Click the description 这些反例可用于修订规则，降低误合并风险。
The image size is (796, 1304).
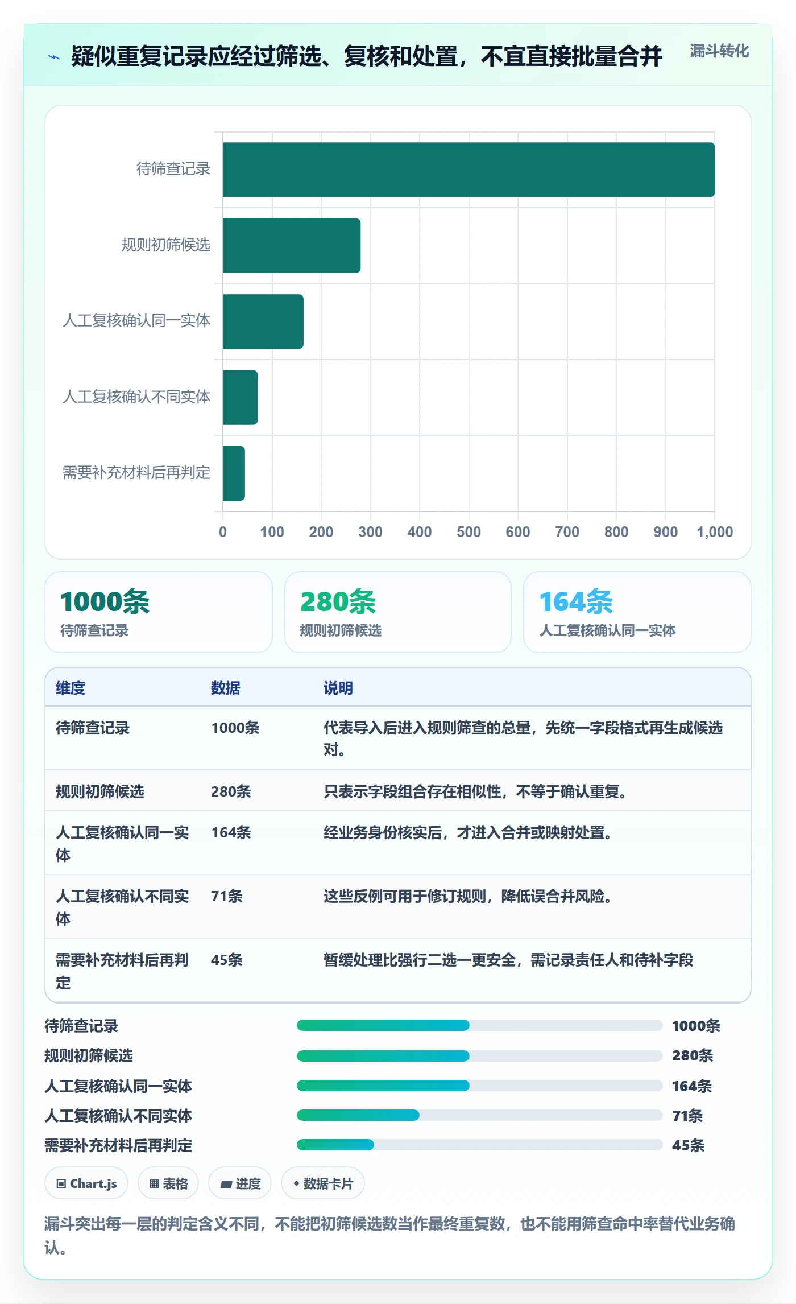click(x=468, y=896)
